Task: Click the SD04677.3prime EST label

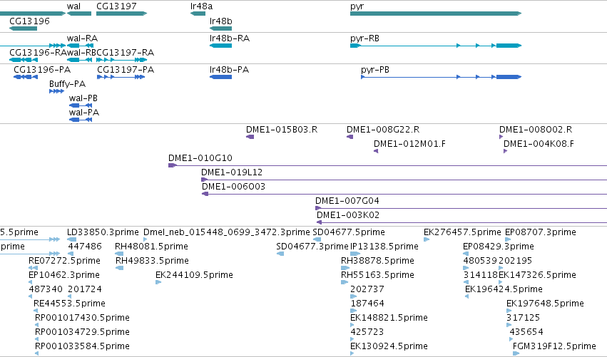Action: point(312,247)
